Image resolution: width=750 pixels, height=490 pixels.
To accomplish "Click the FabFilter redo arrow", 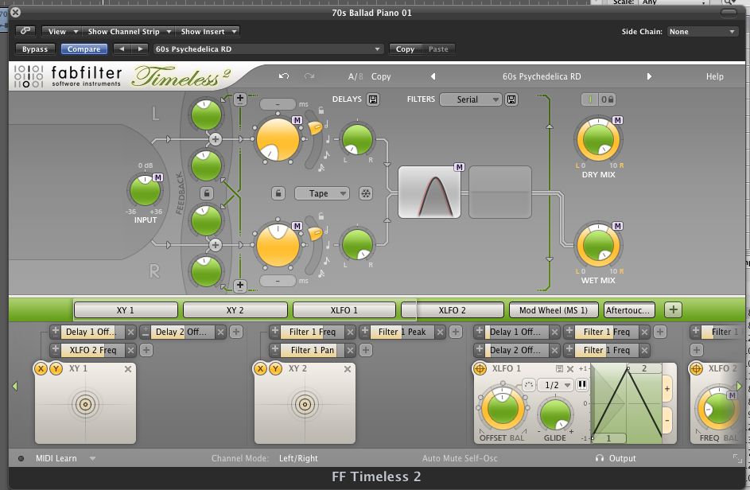I will point(309,76).
